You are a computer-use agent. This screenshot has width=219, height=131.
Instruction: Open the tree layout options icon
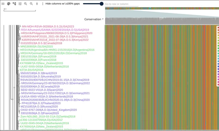[14, 4]
